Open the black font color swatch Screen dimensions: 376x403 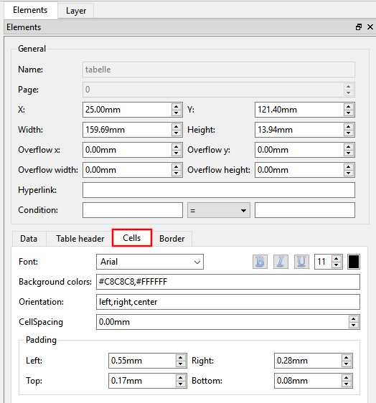(354, 262)
